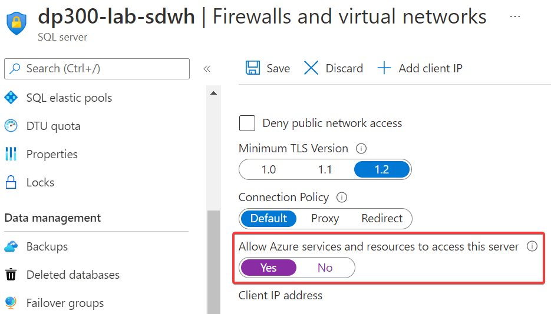Open the DTU quota gauge icon
The width and height of the screenshot is (551, 314).
click(x=11, y=126)
